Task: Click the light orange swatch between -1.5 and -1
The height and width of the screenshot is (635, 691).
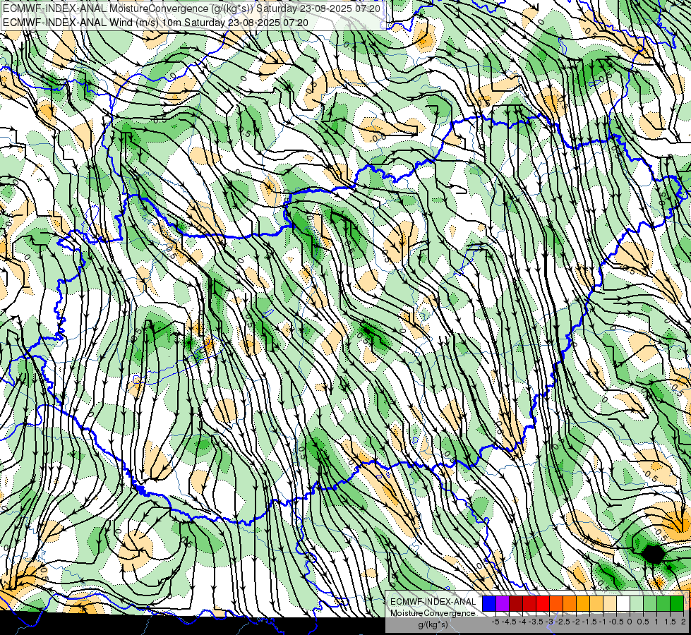Action: click(x=596, y=603)
